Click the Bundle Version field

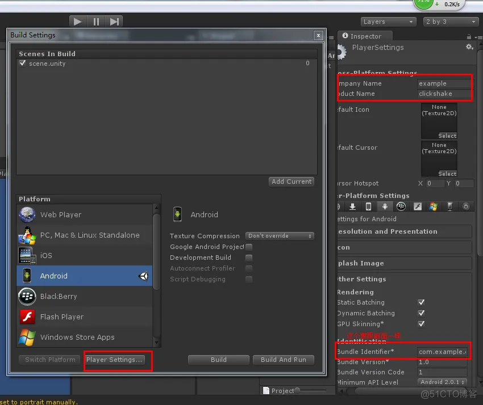tap(442, 362)
